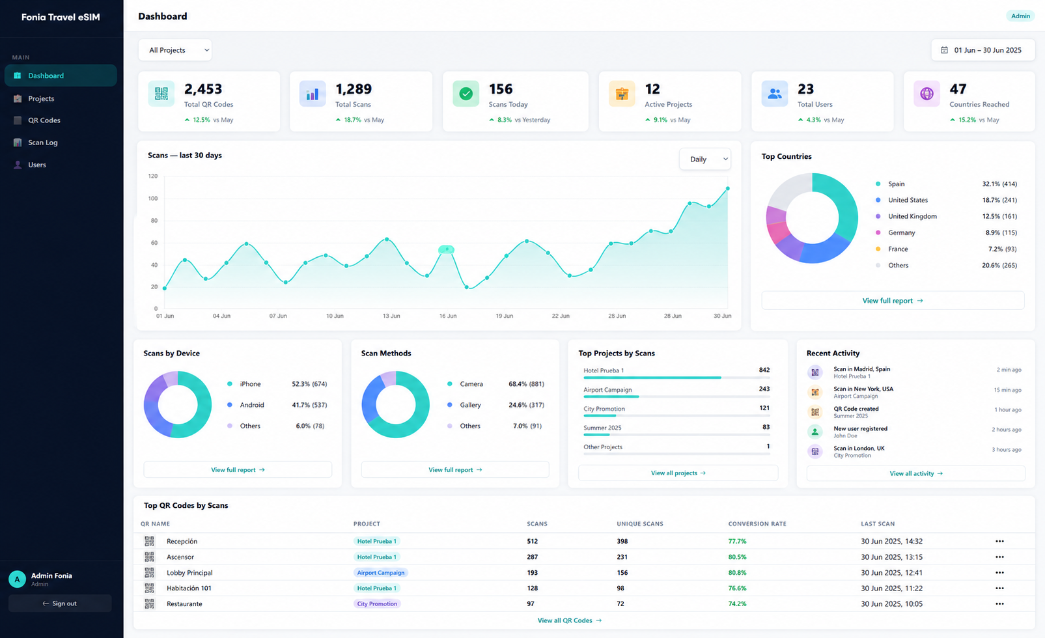Image resolution: width=1045 pixels, height=638 pixels.
Task: Click the Sign out button
Action: pyautogui.click(x=60, y=603)
